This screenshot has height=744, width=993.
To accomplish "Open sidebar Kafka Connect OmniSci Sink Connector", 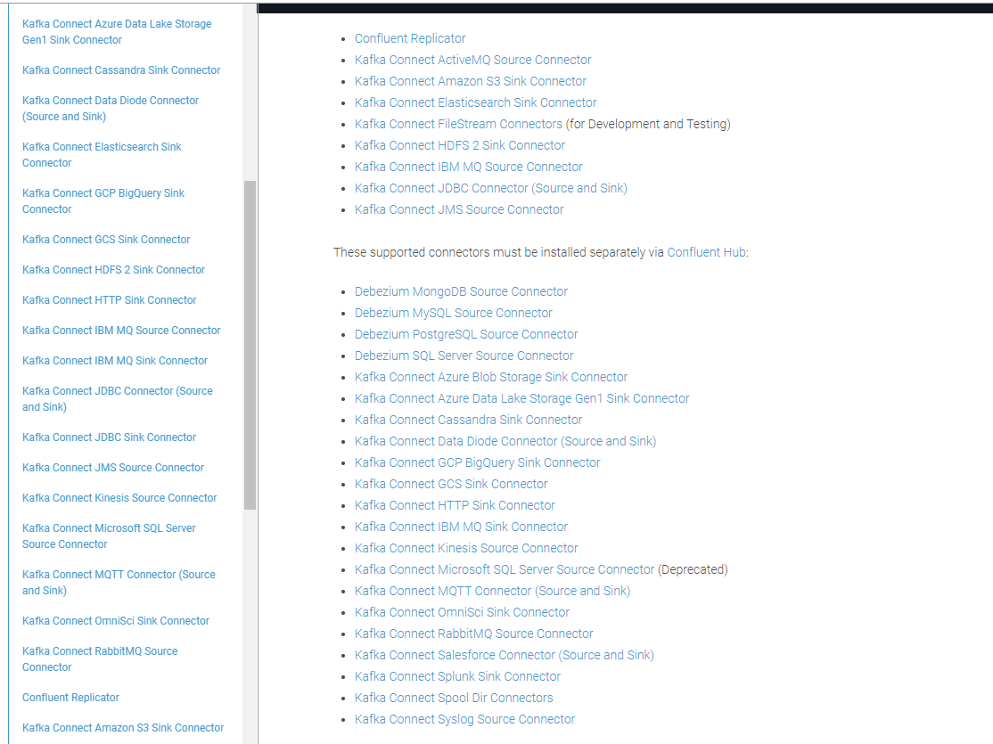I will [x=115, y=621].
